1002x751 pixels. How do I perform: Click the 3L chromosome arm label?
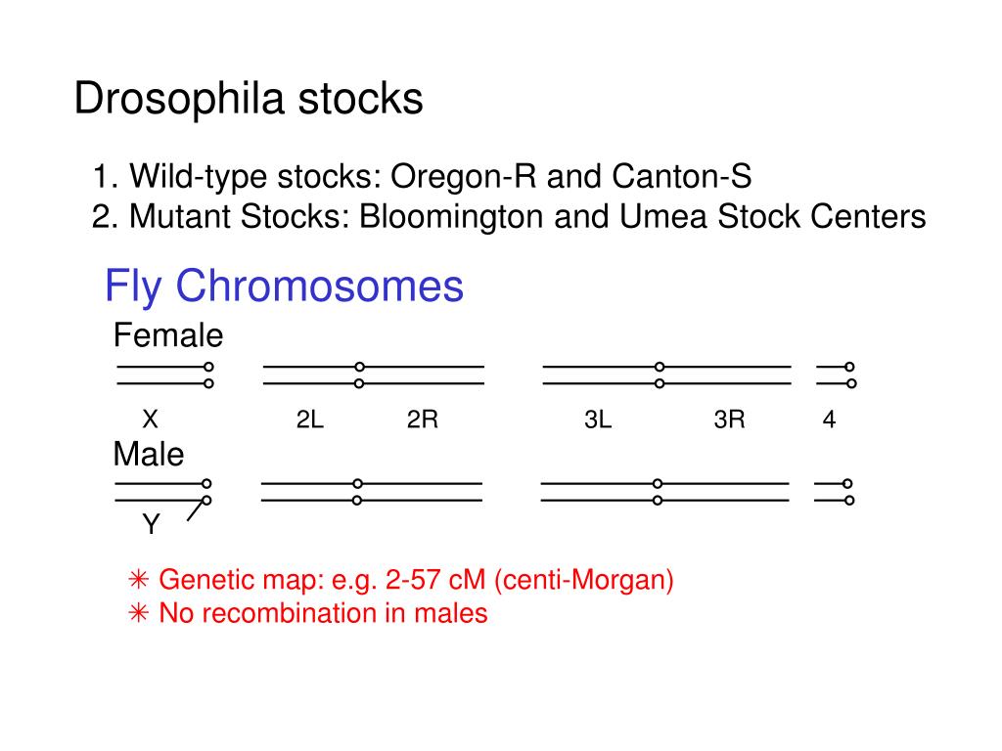(x=598, y=420)
